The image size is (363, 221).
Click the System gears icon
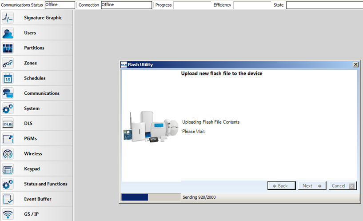click(x=8, y=108)
